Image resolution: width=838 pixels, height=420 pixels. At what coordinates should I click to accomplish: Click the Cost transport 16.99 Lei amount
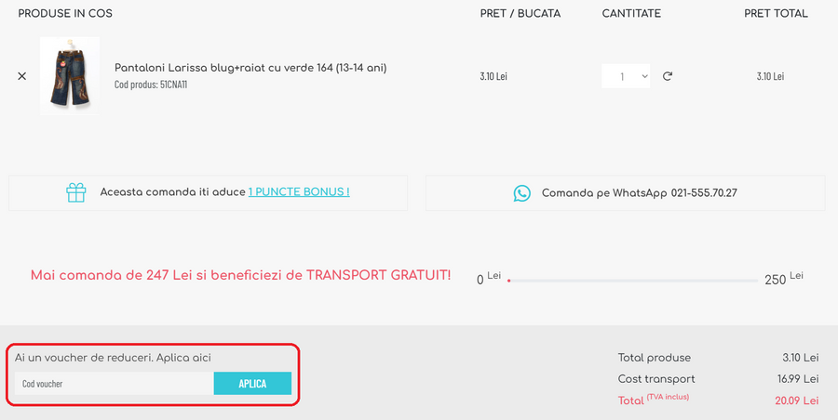[x=800, y=379]
